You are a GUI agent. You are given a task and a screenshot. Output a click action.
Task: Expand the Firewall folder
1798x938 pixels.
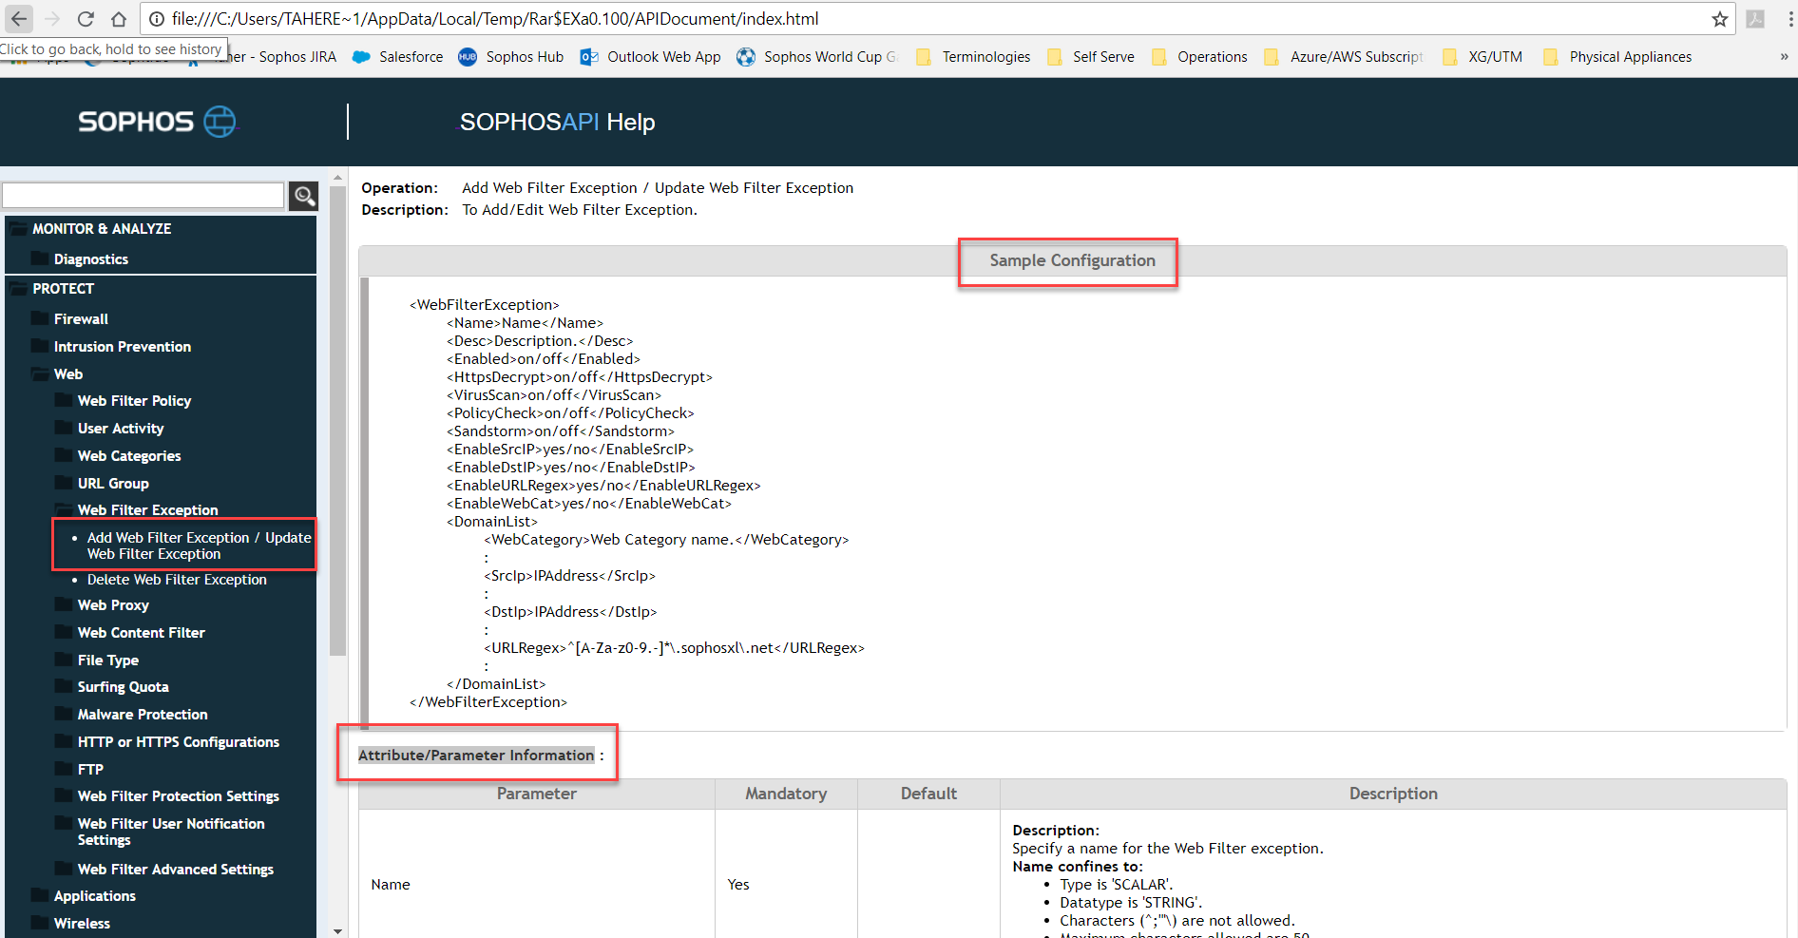click(x=81, y=319)
